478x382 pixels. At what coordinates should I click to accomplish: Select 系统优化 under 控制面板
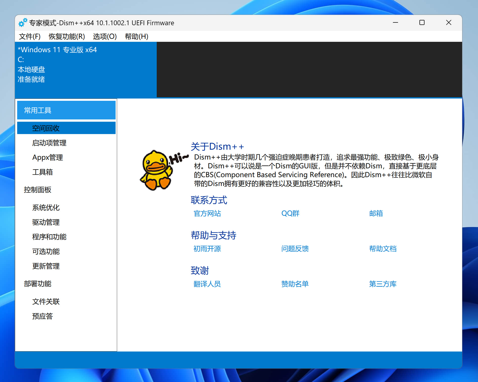click(x=46, y=208)
